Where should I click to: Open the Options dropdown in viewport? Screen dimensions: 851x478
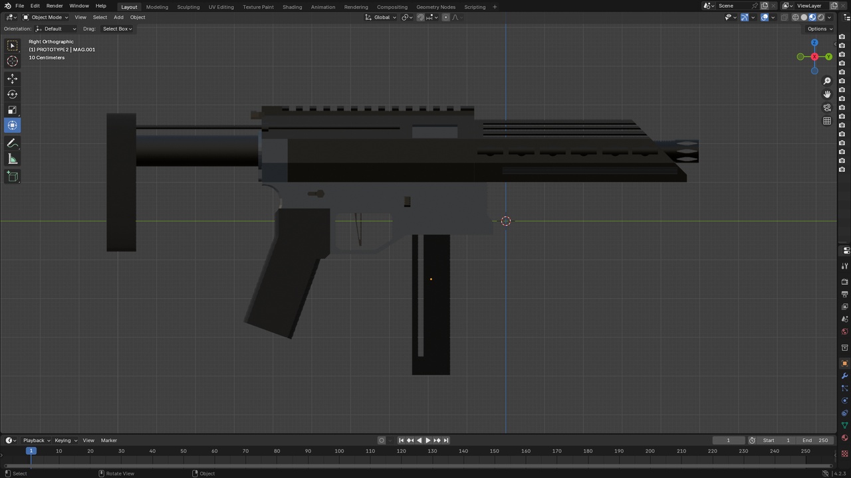(x=818, y=29)
